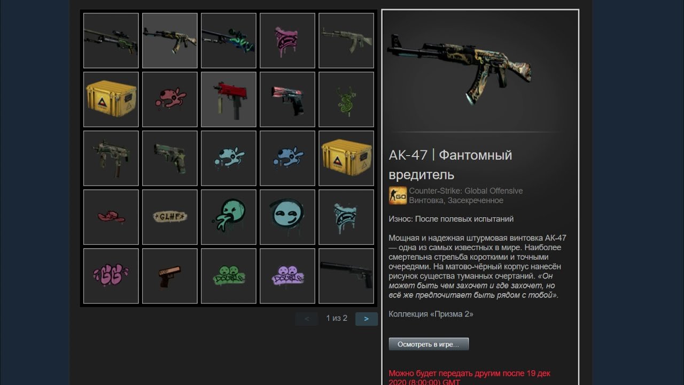Click the green dollar-sign graffiti item

click(346, 99)
